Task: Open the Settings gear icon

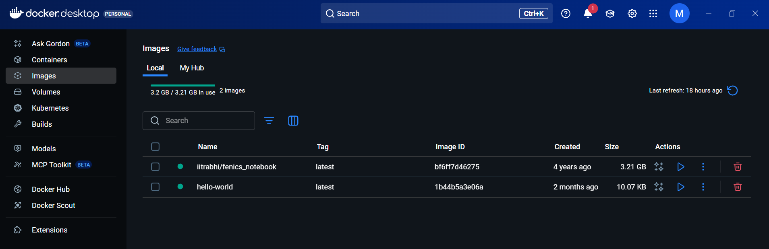Action: pyautogui.click(x=632, y=14)
